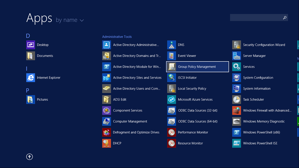This screenshot has height=168, width=299.
Task: Select the Administrative Tools group header
Action: pos(117,36)
